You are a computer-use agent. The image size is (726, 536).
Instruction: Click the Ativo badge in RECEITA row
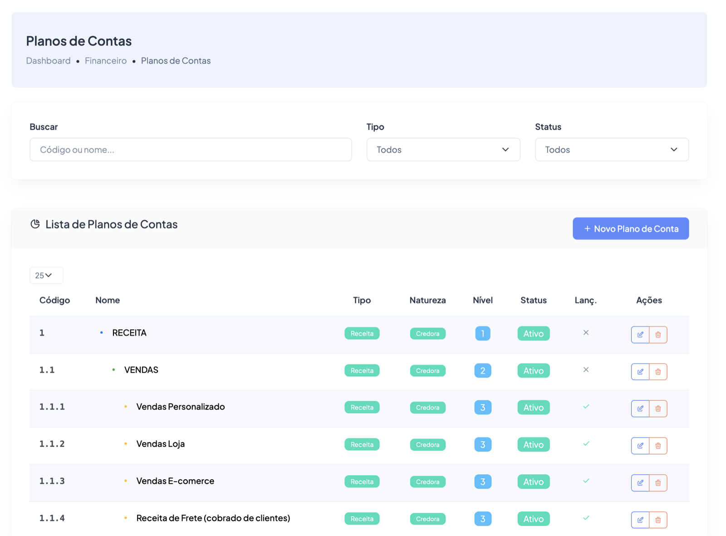coord(534,334)
